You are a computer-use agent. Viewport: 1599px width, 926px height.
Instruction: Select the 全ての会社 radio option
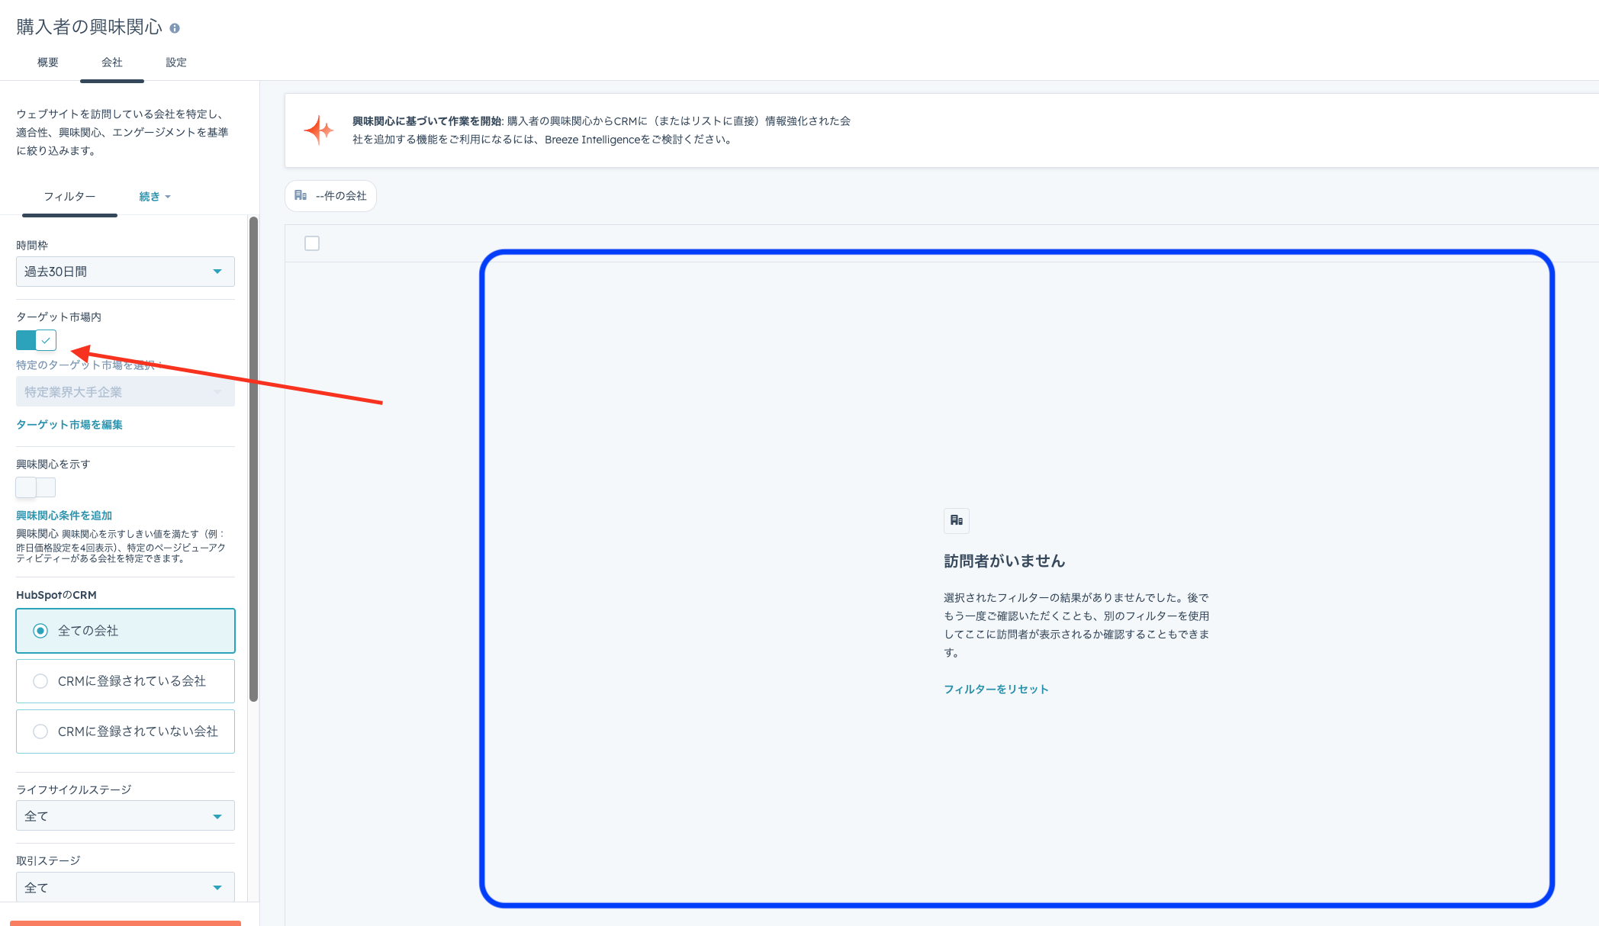point(40,631)
